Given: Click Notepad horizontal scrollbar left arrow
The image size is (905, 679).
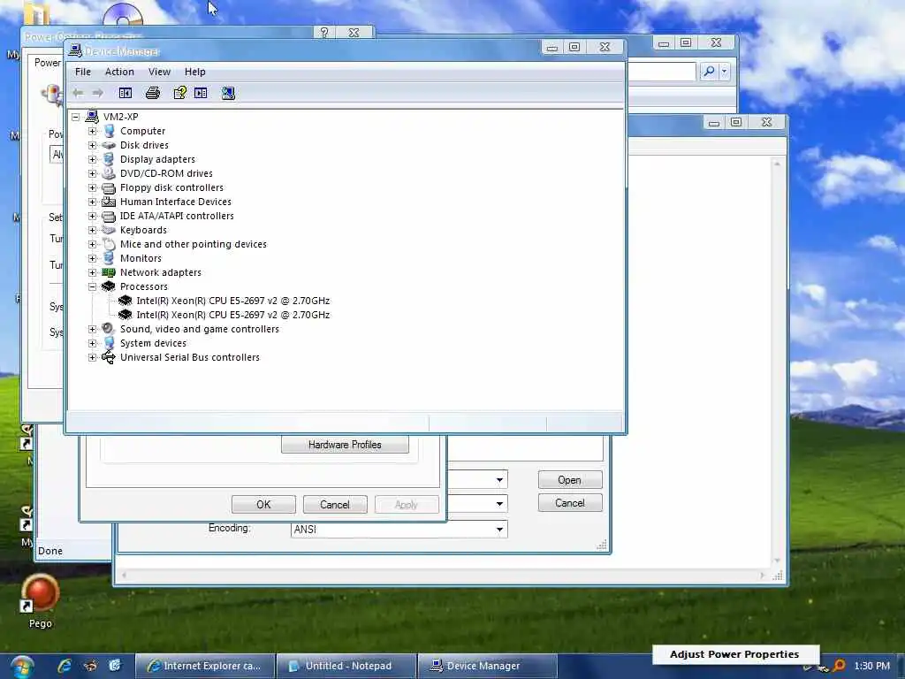Looking at the screenshot, I should [124, 575].
